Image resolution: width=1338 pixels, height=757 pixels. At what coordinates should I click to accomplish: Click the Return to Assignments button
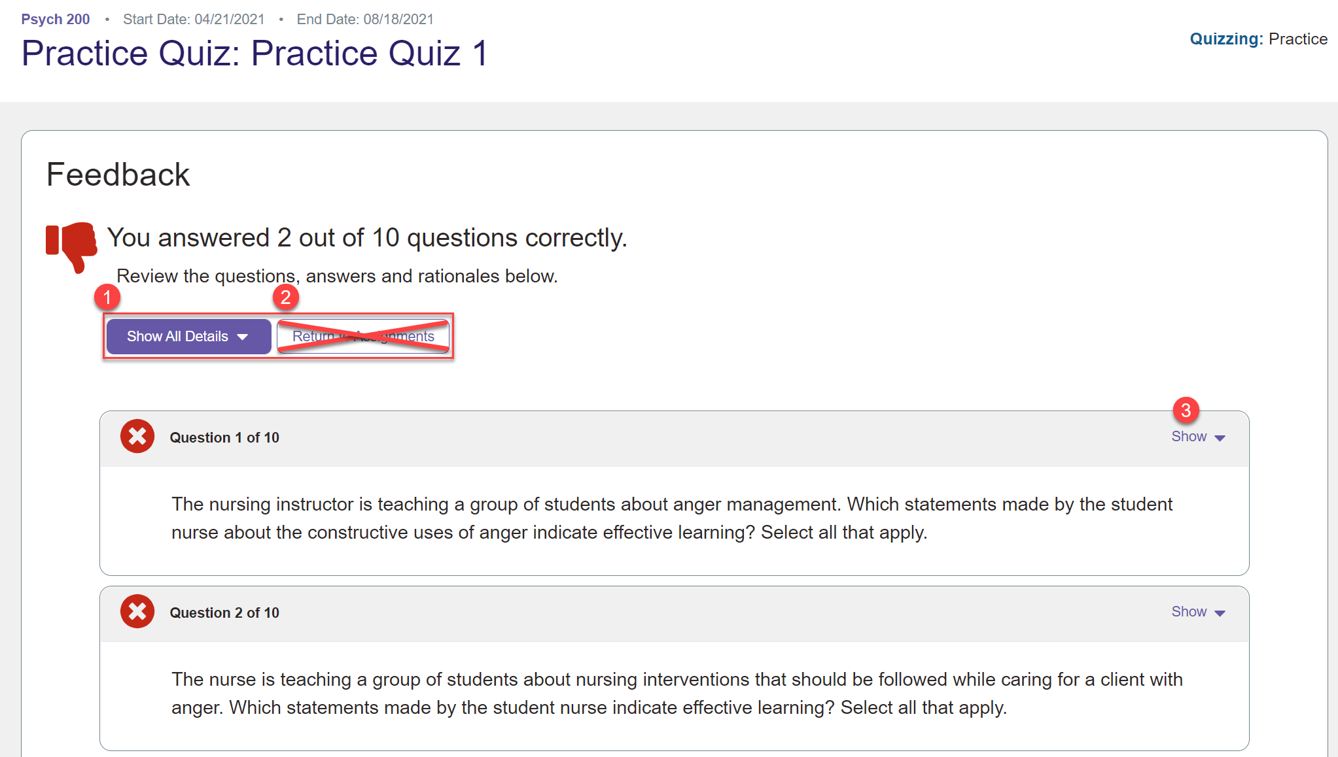tap(363, 337)
